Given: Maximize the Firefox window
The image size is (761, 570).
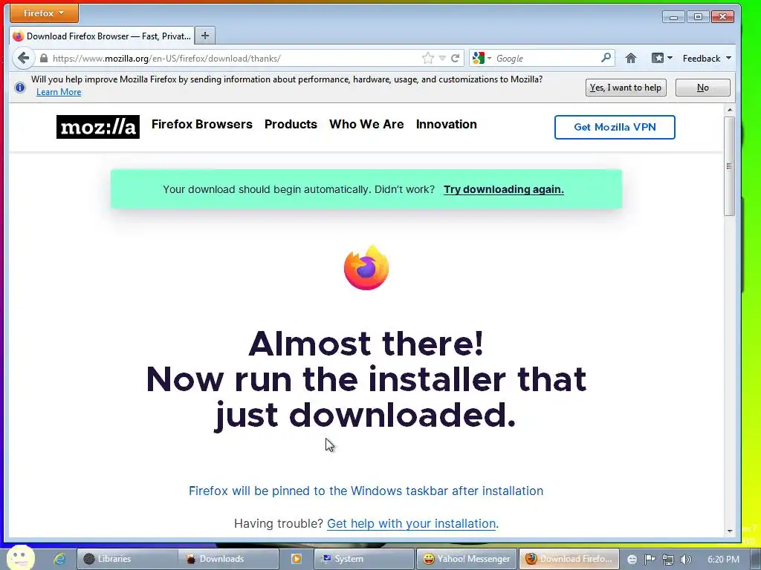Looking at the screenshot, I should tap(698, 17).
